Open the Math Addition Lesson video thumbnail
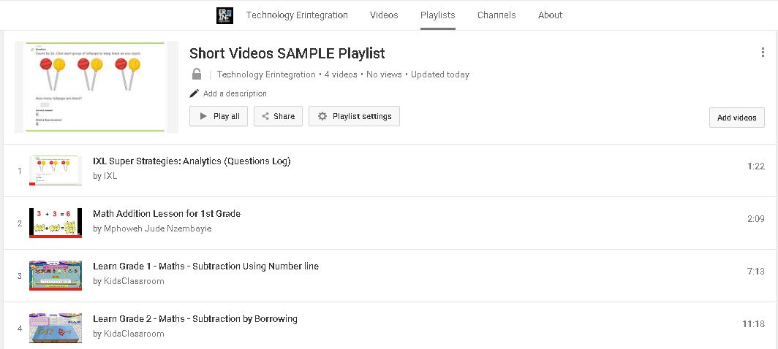This screenshot has width=778, height=349. point(56,223)
